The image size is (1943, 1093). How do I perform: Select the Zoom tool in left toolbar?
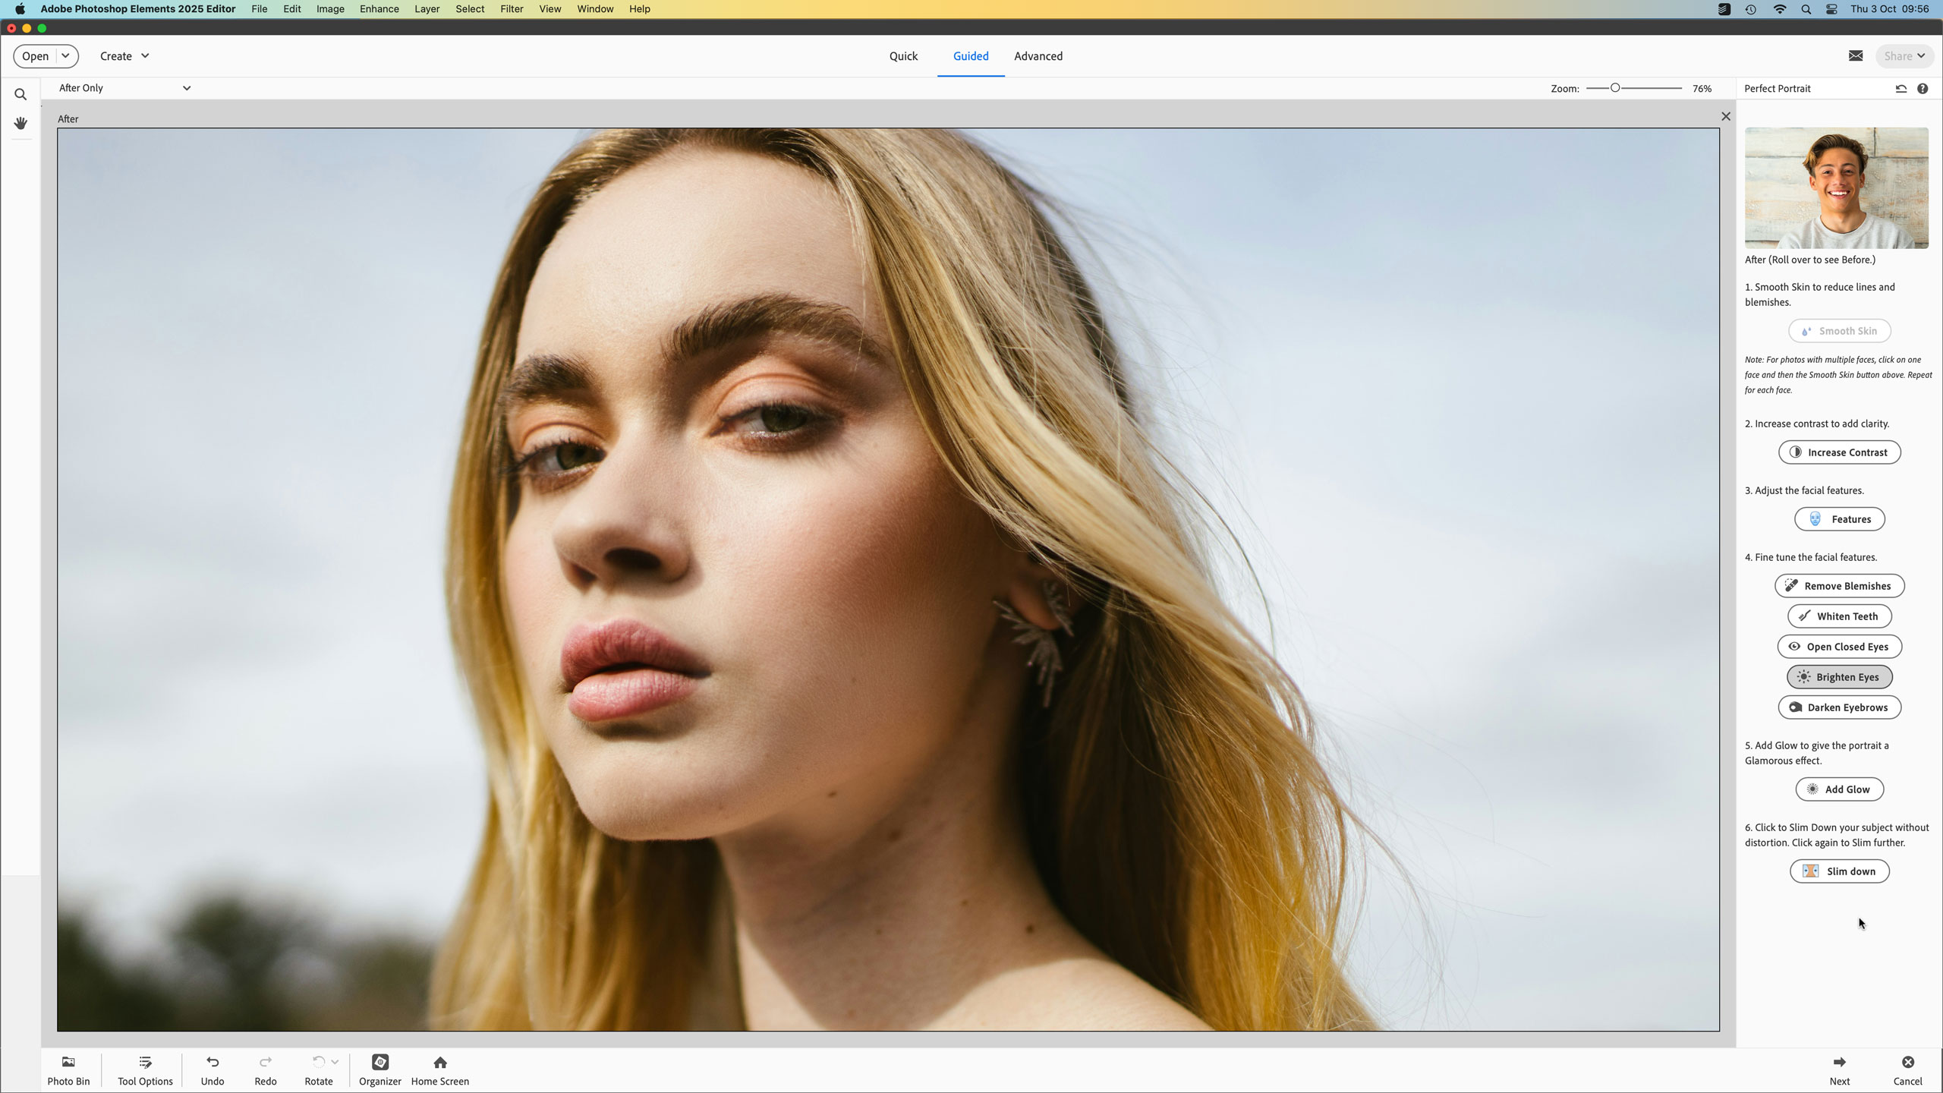click(20, 95)
